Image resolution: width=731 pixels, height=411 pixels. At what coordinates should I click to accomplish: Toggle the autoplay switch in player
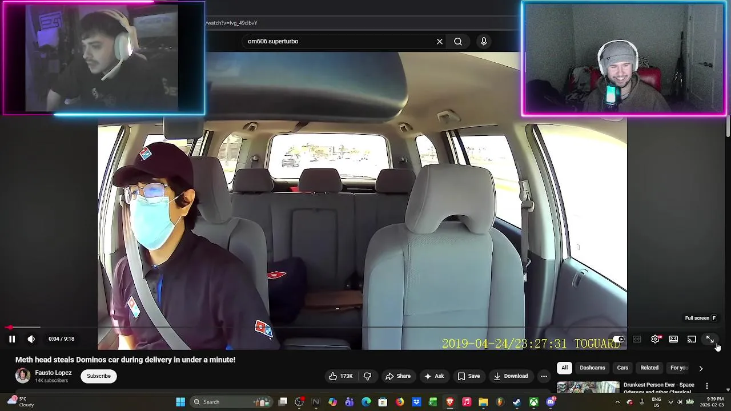(x=619, y=339)
